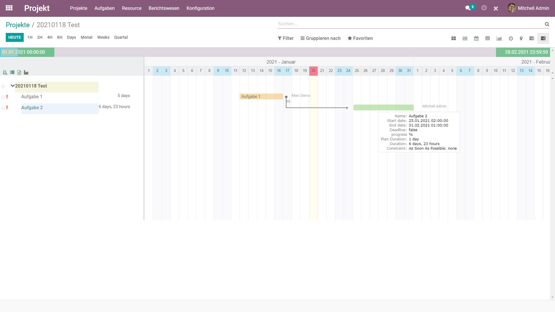555x312 pixels.
Task: Open the apps grid menu icon
Action: point(9,8)
